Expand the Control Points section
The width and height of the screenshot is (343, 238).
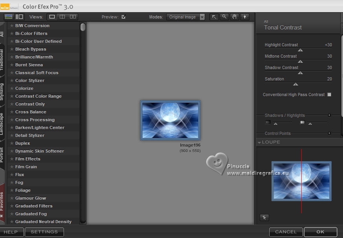point(329,133)
